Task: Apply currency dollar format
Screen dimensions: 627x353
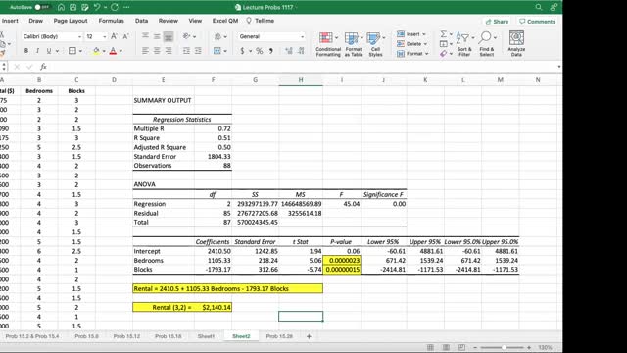Action: (242, 51)
